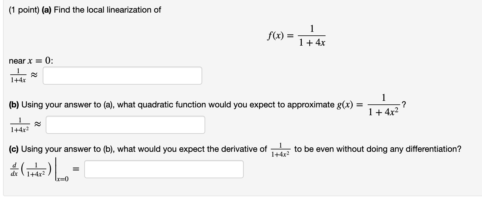Click the answer box for part (c)
This screenshot has height=201, width=482.
tap(164, 169)
